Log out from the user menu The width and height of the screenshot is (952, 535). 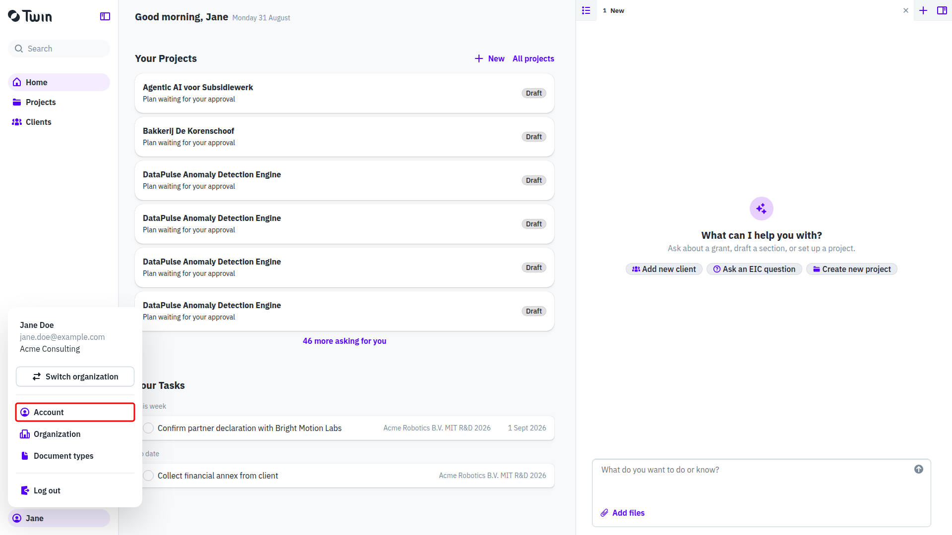point(75,490)
